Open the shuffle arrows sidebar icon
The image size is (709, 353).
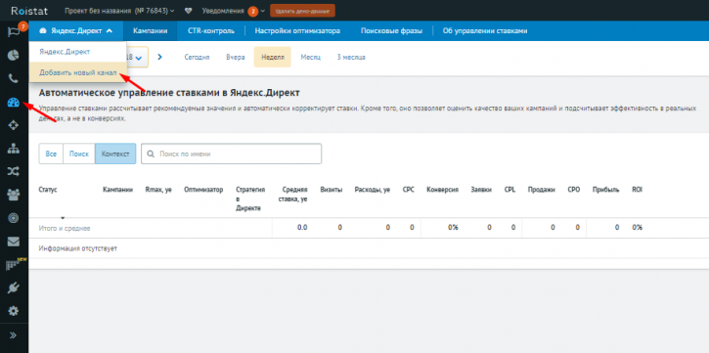[x=14, y=171]
